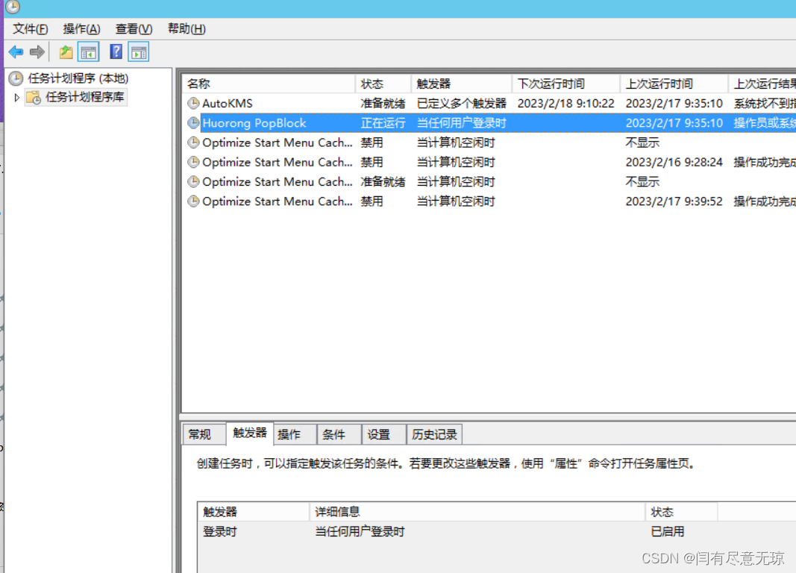Open the 操作(A) menu
Viewport: 796px width, 573px height.
coord(82,29)
